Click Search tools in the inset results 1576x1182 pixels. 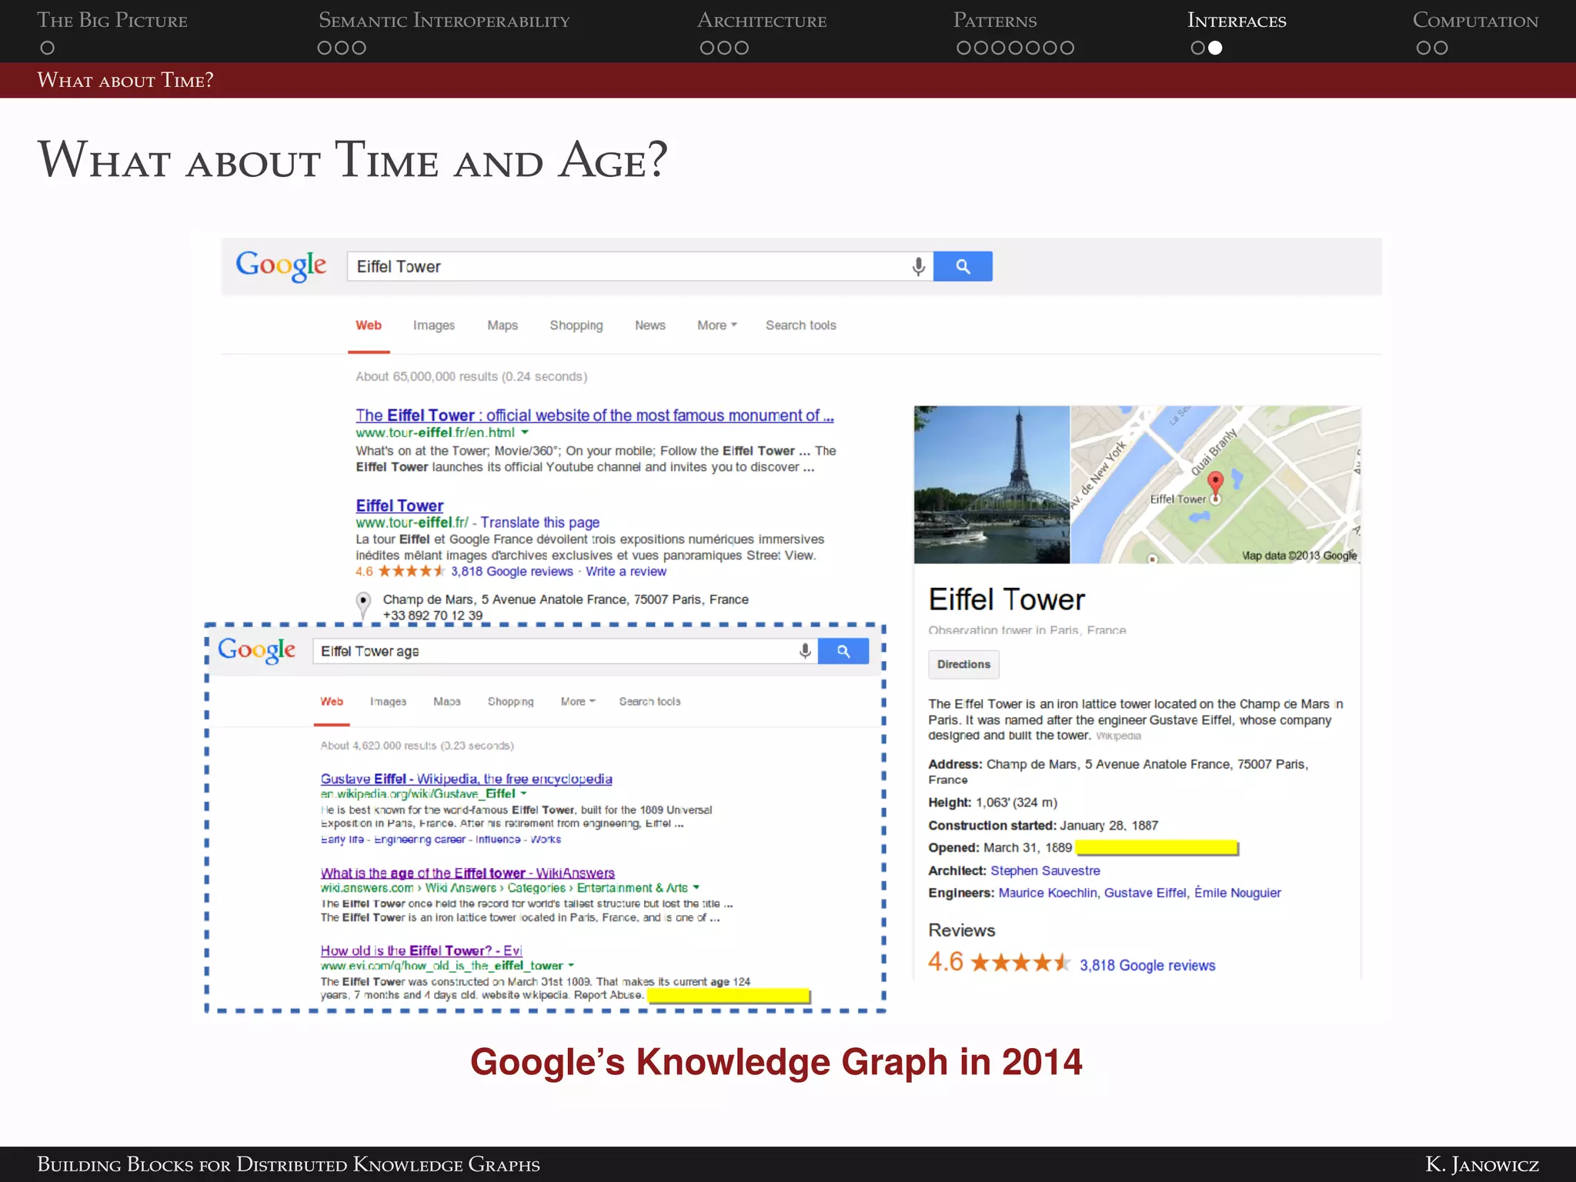click(649, 702)
